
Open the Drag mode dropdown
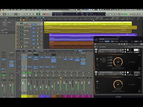(x=117, y=18)
